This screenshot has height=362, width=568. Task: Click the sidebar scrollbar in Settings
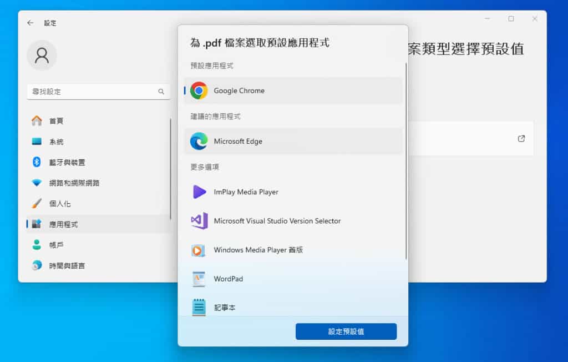click(170, 169)
